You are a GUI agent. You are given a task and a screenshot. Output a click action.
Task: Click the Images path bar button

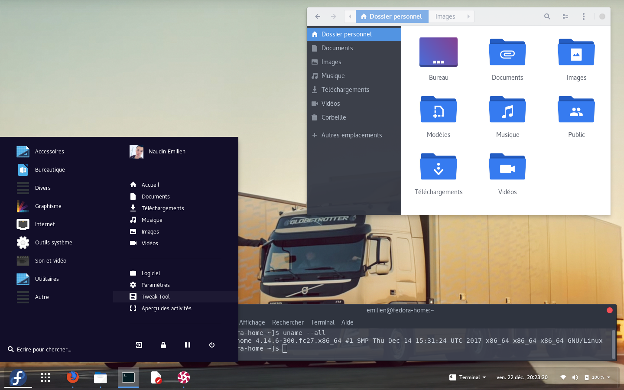point(445,16)
